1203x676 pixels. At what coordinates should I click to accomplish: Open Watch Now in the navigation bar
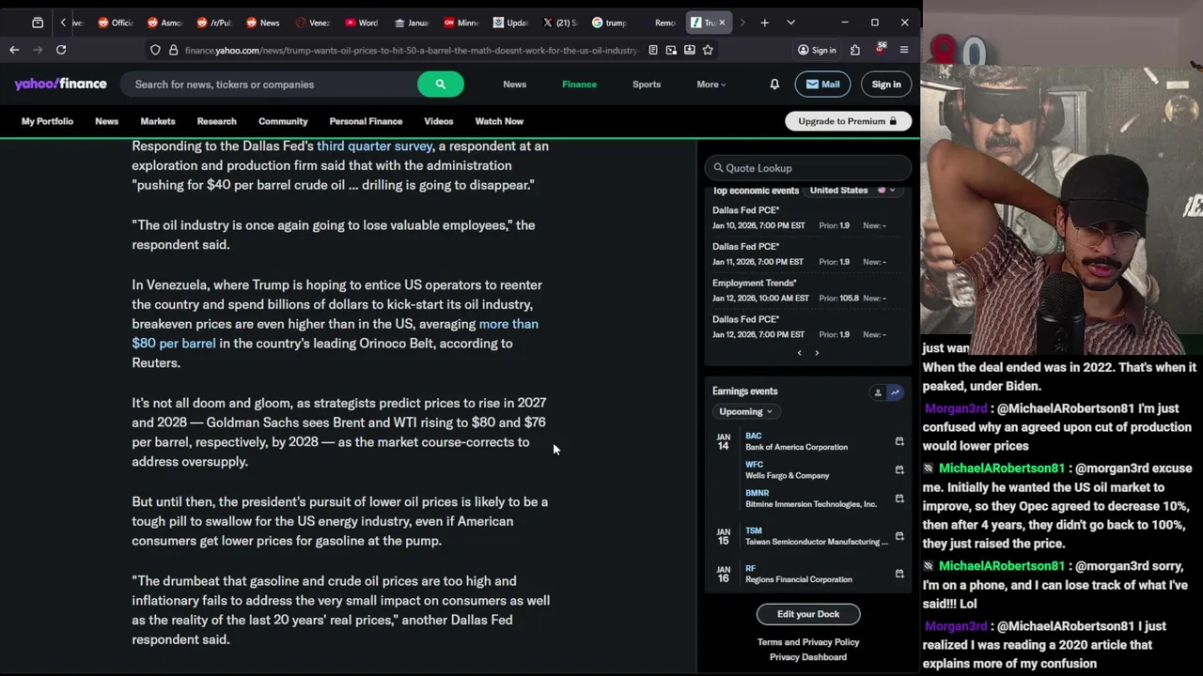coord(499,121)
